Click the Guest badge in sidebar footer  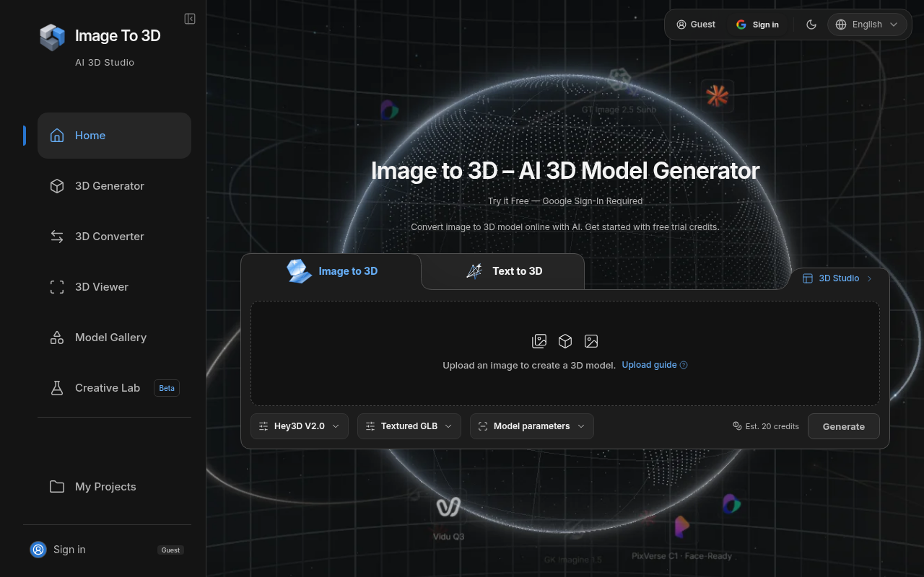pos(171,550)
